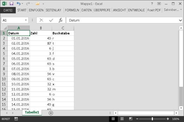Expand the name box dropdown arrow
184x122 pixels.
point(26,20)
